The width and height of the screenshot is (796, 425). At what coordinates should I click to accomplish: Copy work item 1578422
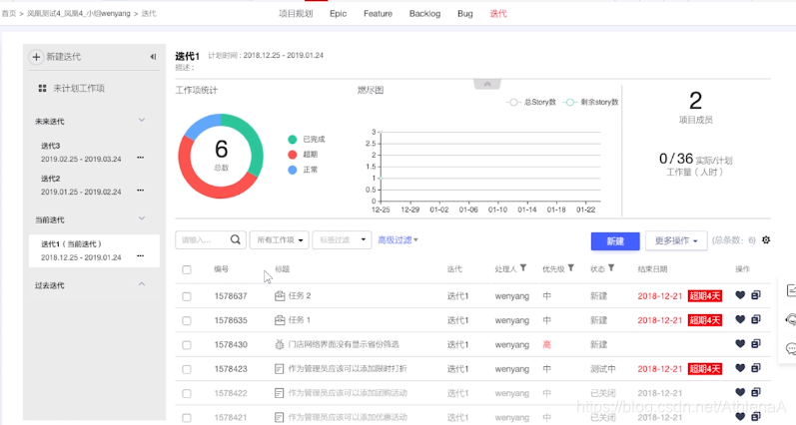coord(756,391)
